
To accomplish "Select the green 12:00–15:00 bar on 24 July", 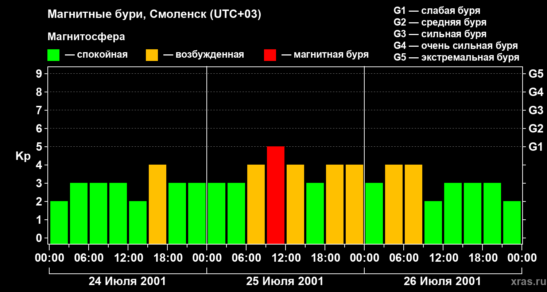I will click(138, 222).
